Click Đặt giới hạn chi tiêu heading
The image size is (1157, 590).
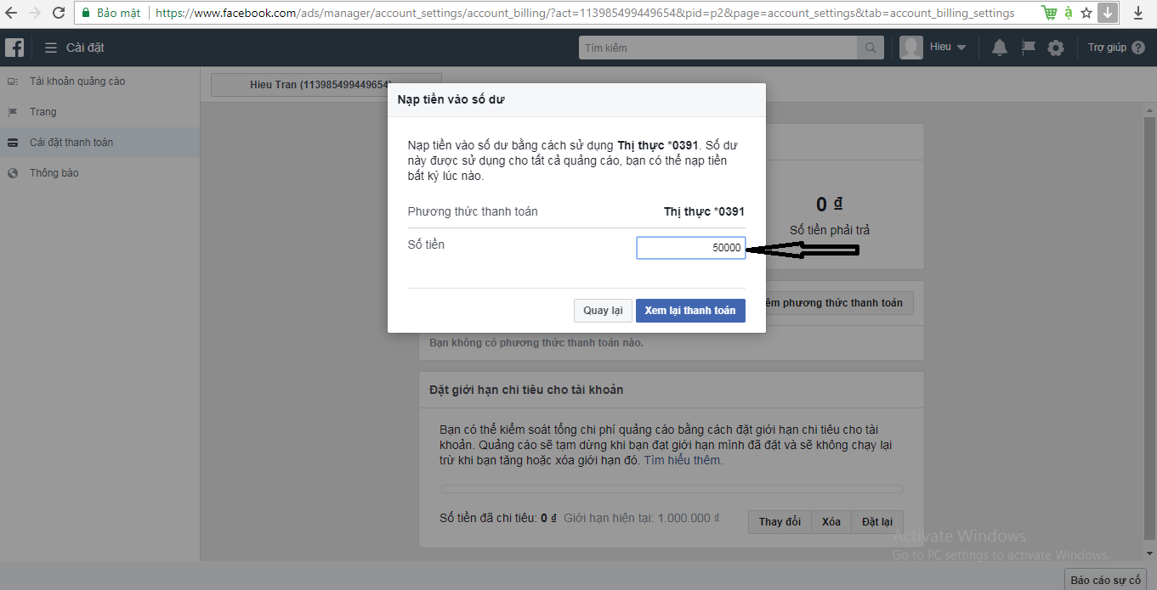coord(526,390)
